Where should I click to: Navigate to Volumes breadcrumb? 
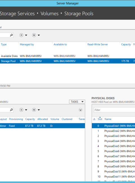[49, 14]
